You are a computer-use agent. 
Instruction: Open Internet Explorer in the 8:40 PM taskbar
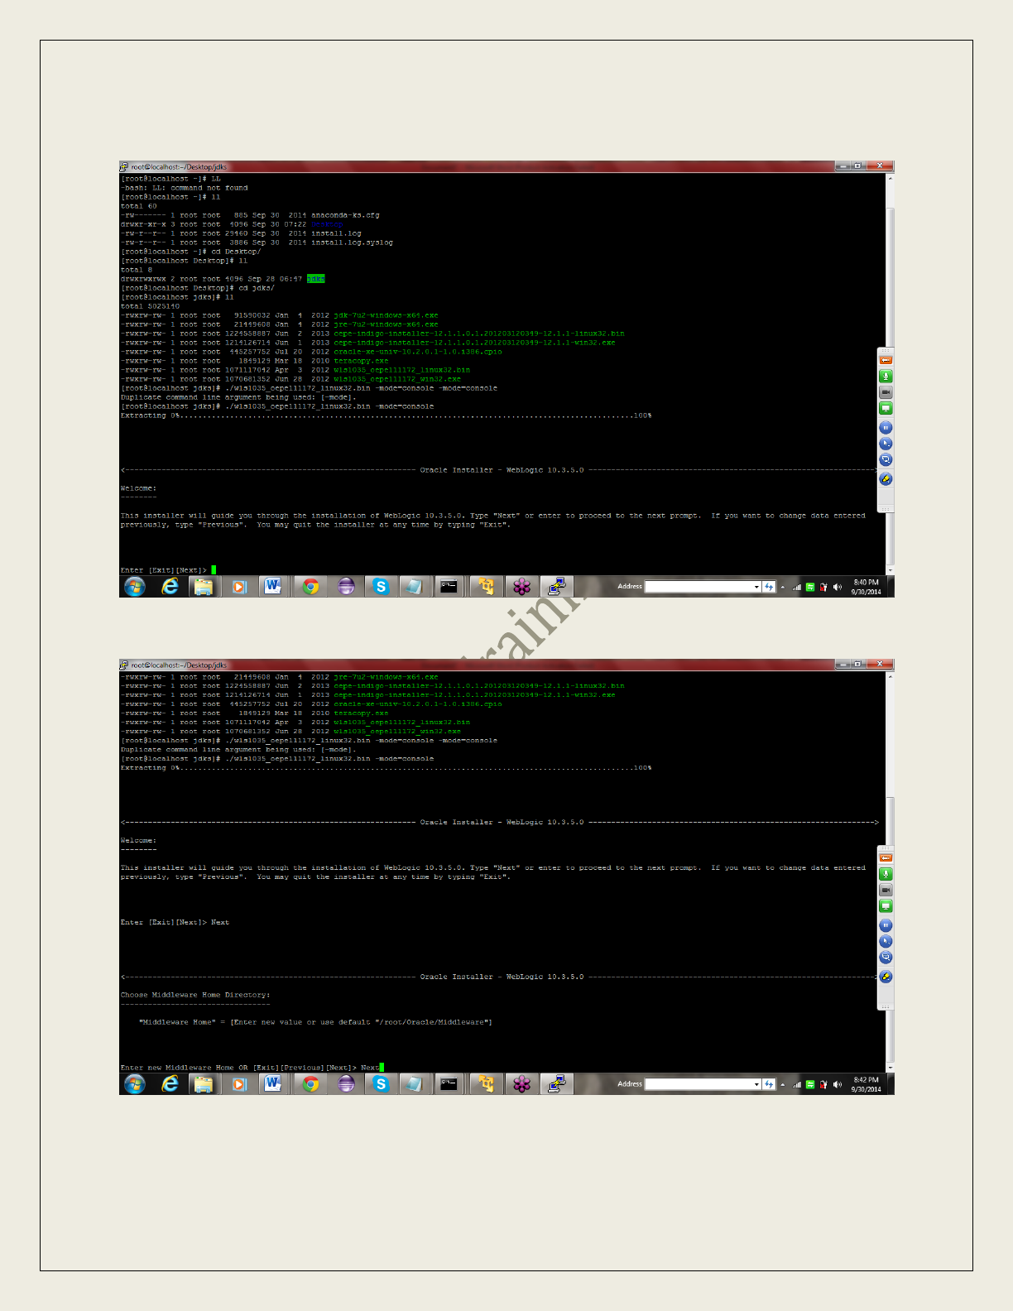(170, 587)
